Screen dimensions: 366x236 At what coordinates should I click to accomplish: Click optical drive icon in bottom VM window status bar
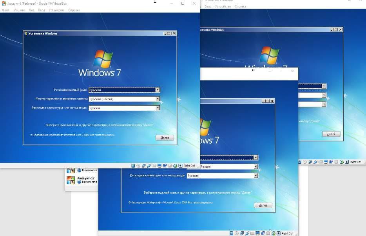[x=236, y=233]
